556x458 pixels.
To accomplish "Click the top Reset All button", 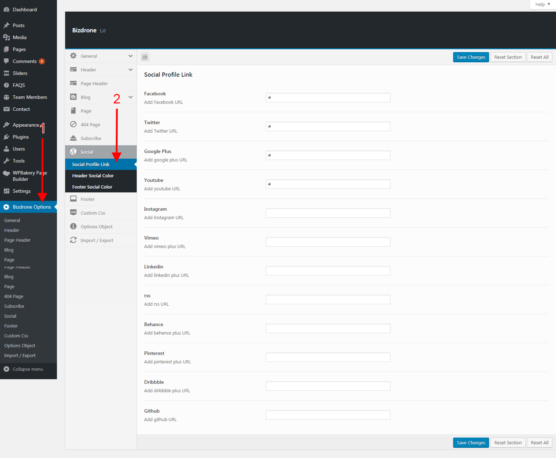I will [539, 57].
